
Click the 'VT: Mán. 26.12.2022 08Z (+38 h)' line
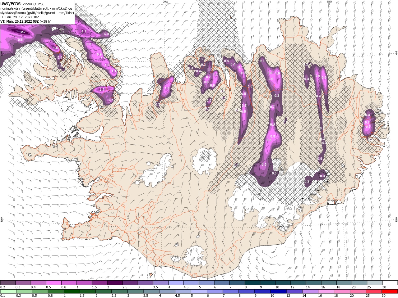pyautogui.click(x=26, y=21)
